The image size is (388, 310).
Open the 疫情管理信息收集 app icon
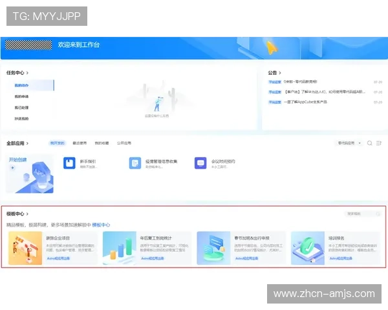tap(135, 163)
